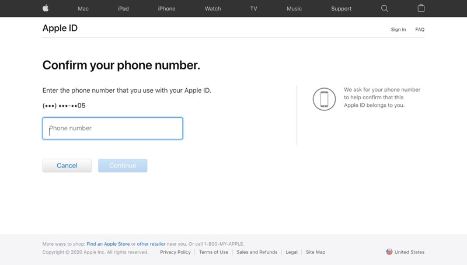Open the Mac menu item

pos(83,9)
